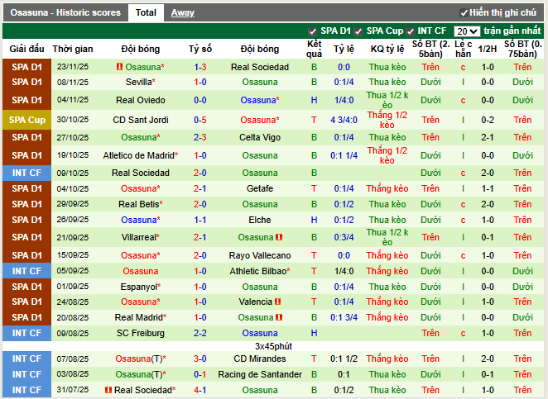Click the 4-1 score on 31/07/25
The height and width of the screenshot is (399, 548).
click(x=200, y=390)
